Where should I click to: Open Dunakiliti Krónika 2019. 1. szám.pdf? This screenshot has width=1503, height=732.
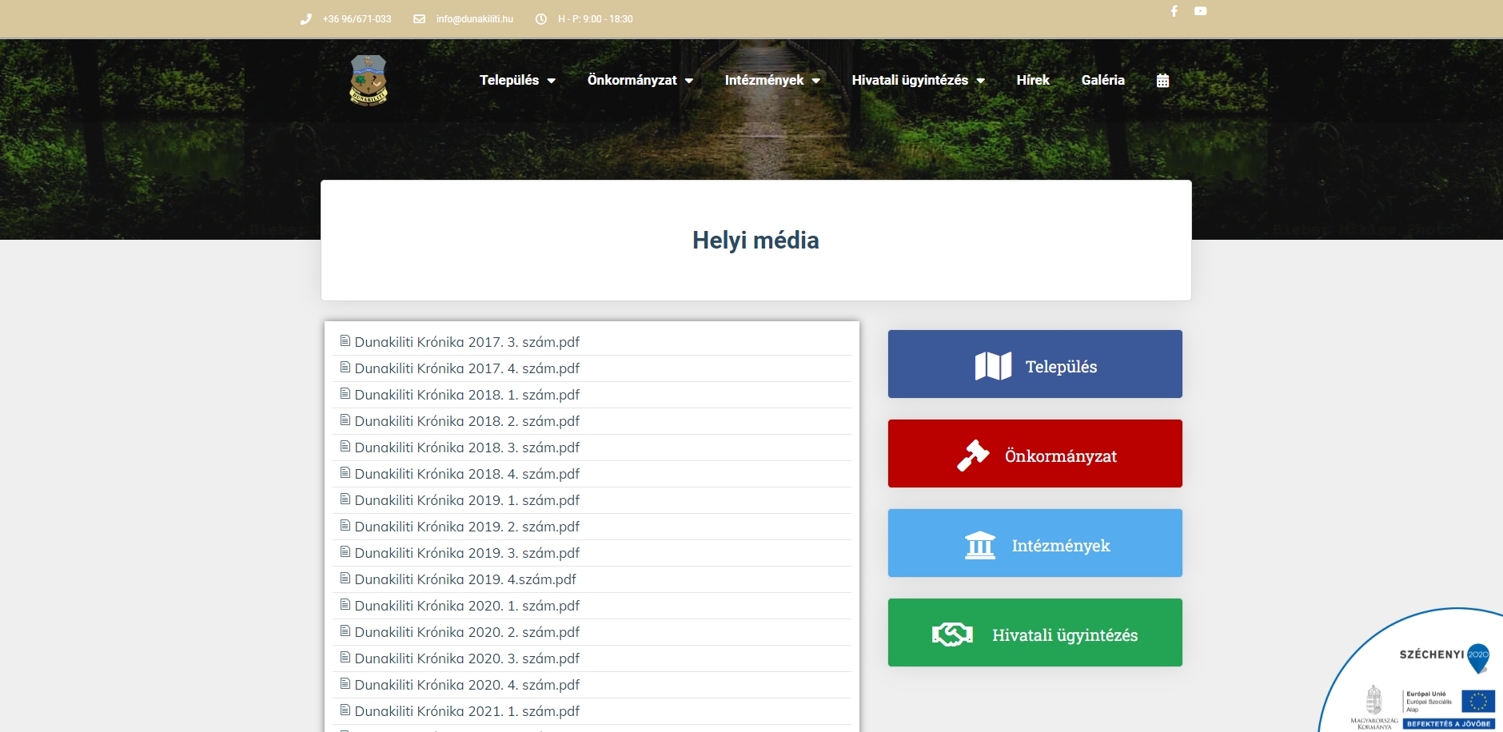467,500
